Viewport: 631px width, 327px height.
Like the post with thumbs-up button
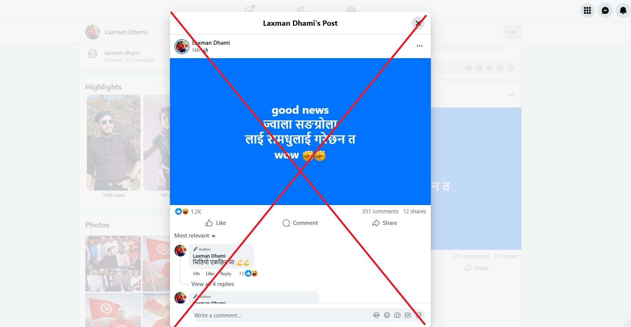point(215,223)
